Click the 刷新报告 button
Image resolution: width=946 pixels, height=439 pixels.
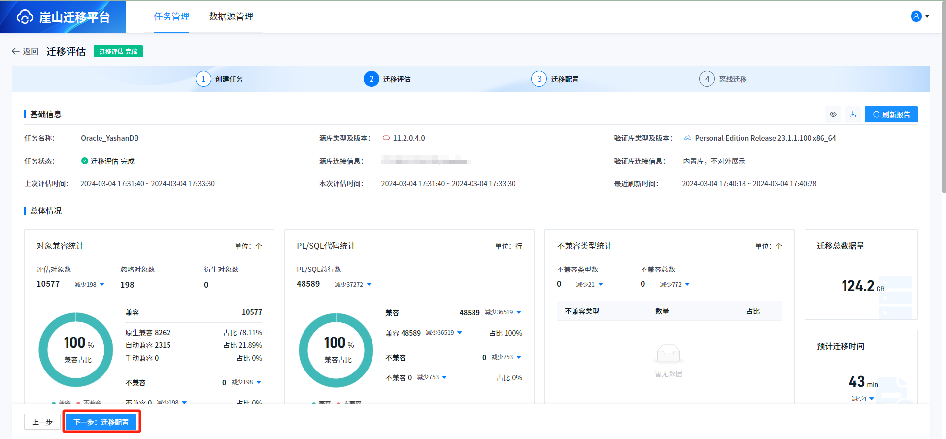[891, 114]
